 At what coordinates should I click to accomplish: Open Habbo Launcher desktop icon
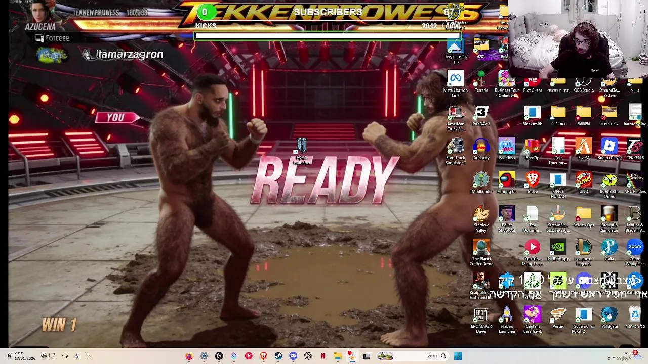pos(507,321)
